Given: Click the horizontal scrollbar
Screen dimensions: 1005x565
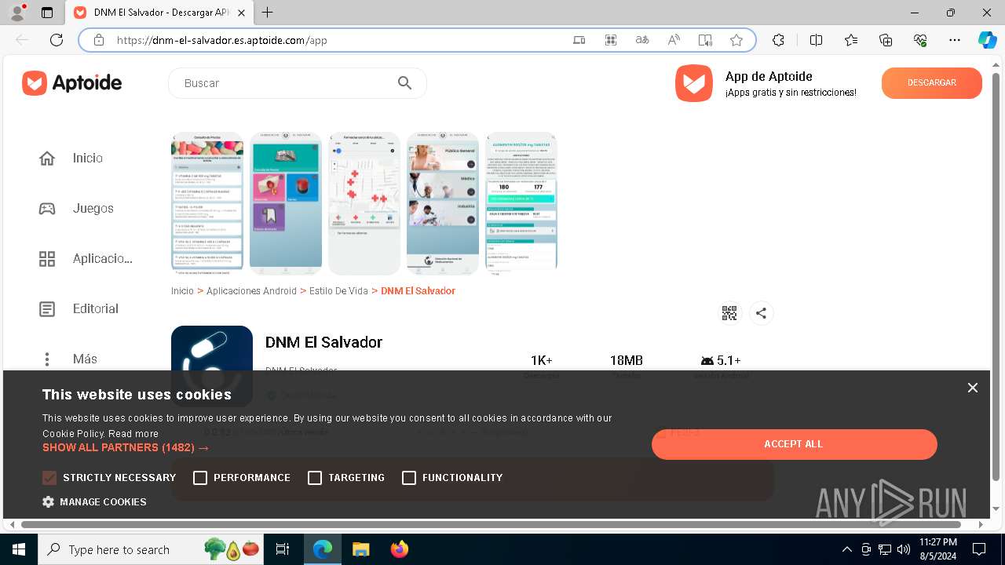Looking at the screenshot, I should (491, 524).
